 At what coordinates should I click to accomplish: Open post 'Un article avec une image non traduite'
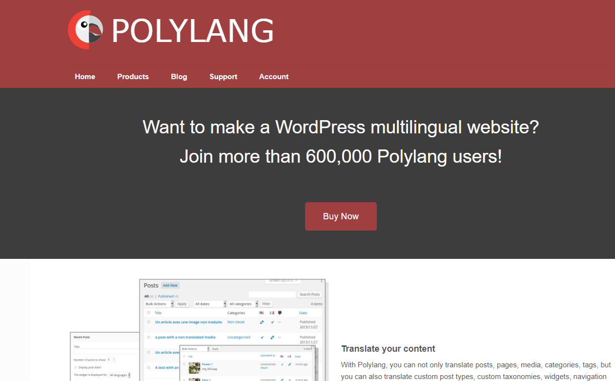(188, 322)
